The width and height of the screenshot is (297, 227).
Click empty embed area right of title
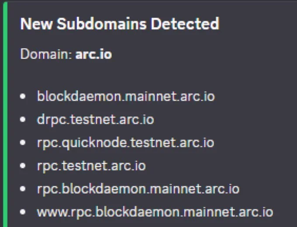pyautogui.click(x=258, y=24)
